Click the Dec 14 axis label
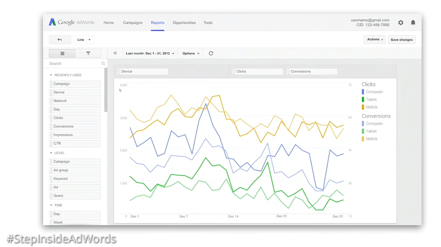441x247 pixels. 233,217
